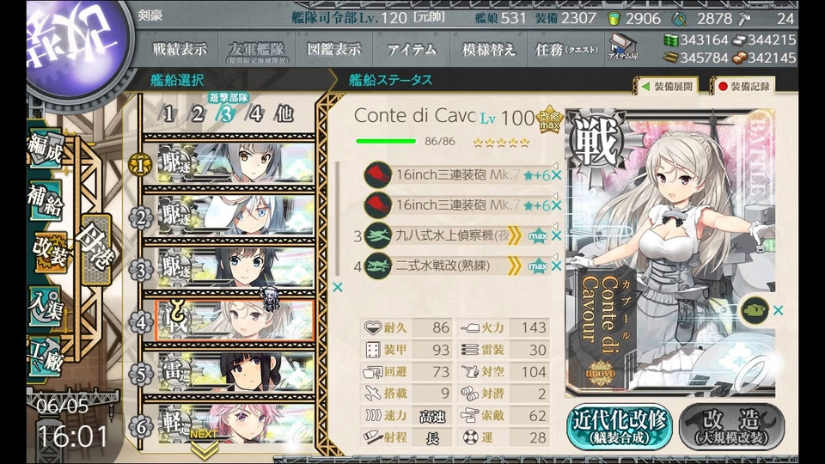
Task: Select the fifth ship torpedo cruiser banner
Action: tap(236, 371)
